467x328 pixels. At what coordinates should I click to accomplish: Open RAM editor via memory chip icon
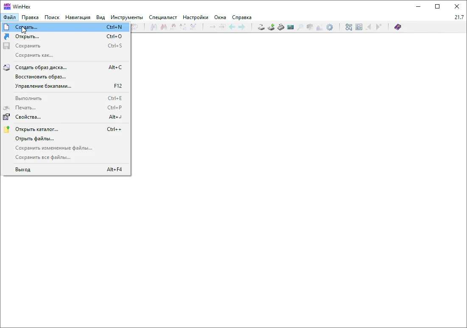(x=281, y=27)
